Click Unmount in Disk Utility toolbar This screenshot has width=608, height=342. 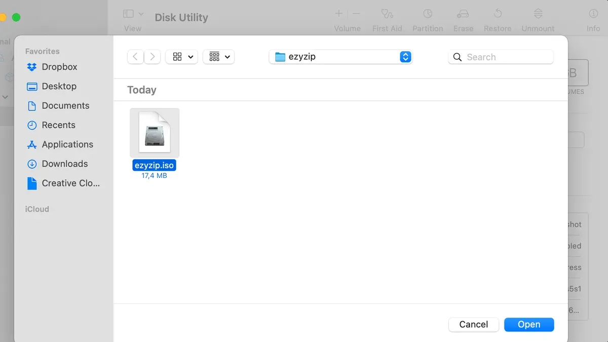[538, 20]
